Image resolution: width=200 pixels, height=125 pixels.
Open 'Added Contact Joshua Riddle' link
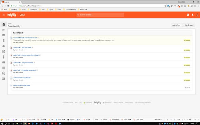(x=22, y=85)
